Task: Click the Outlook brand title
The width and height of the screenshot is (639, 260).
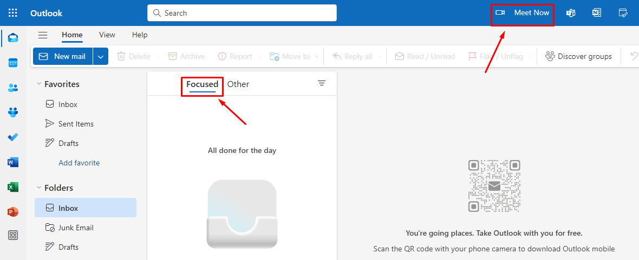Action: tap(46, 13)
